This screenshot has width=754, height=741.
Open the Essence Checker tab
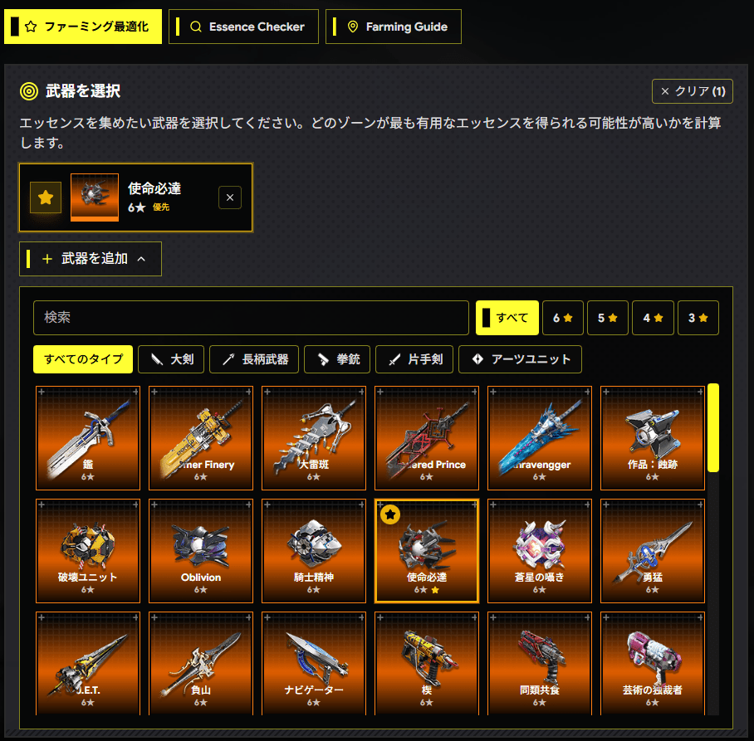tap(244, 27)
